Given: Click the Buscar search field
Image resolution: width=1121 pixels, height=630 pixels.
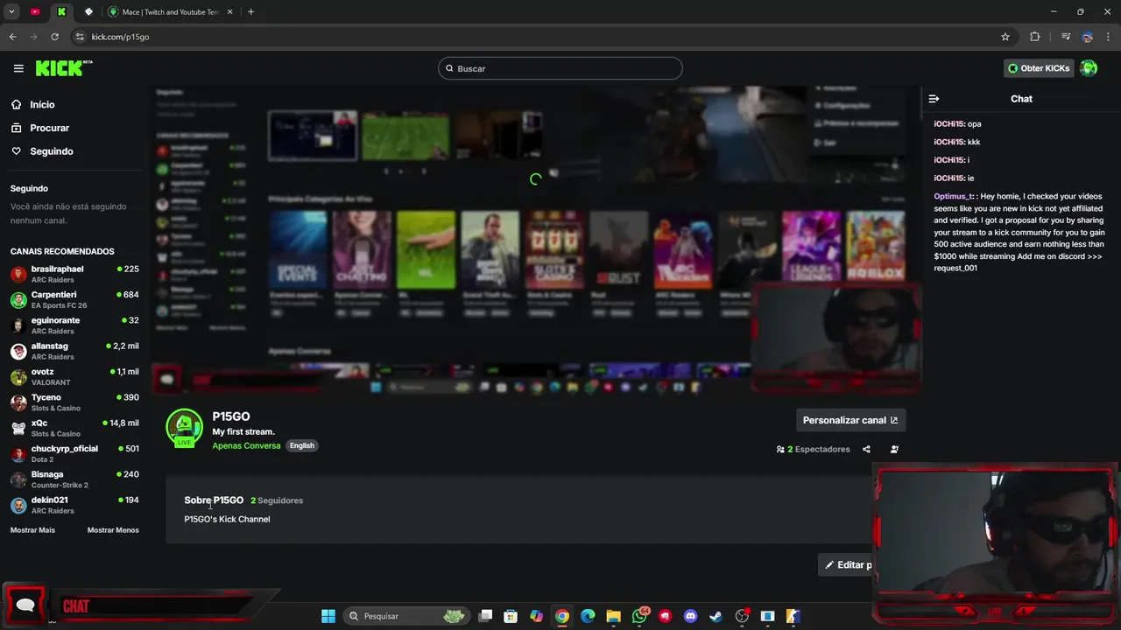Looking at the screenshot, I should [560, 68].
